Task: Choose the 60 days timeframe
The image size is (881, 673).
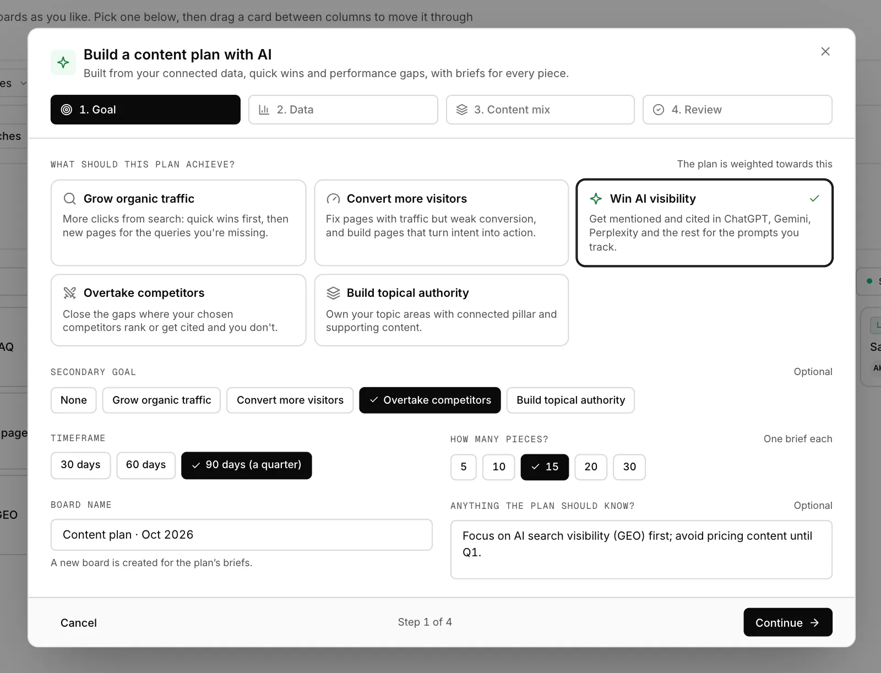Action: pos(146,465)
